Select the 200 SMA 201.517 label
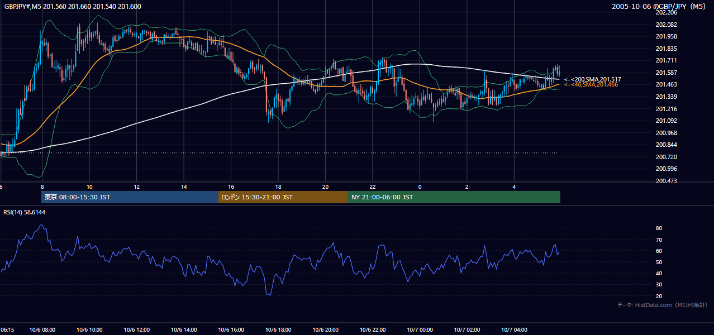Viewport: 714px width, 335px height. (x=593, y=79)
